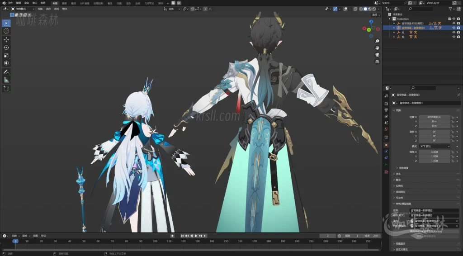This screenshot has height=256, width=463.
Task: Select the Cursor tool in toolbar
Action: click(6, 31)
